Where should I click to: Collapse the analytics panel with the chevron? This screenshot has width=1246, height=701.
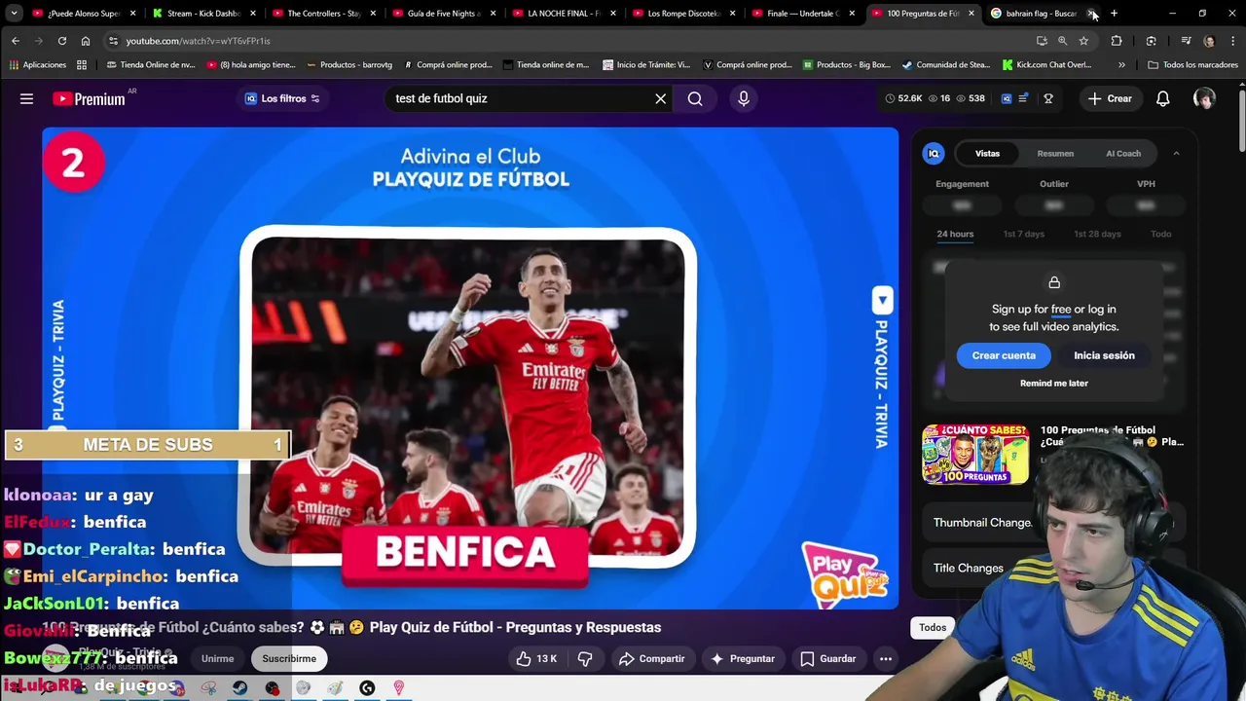coord(1176,153)
